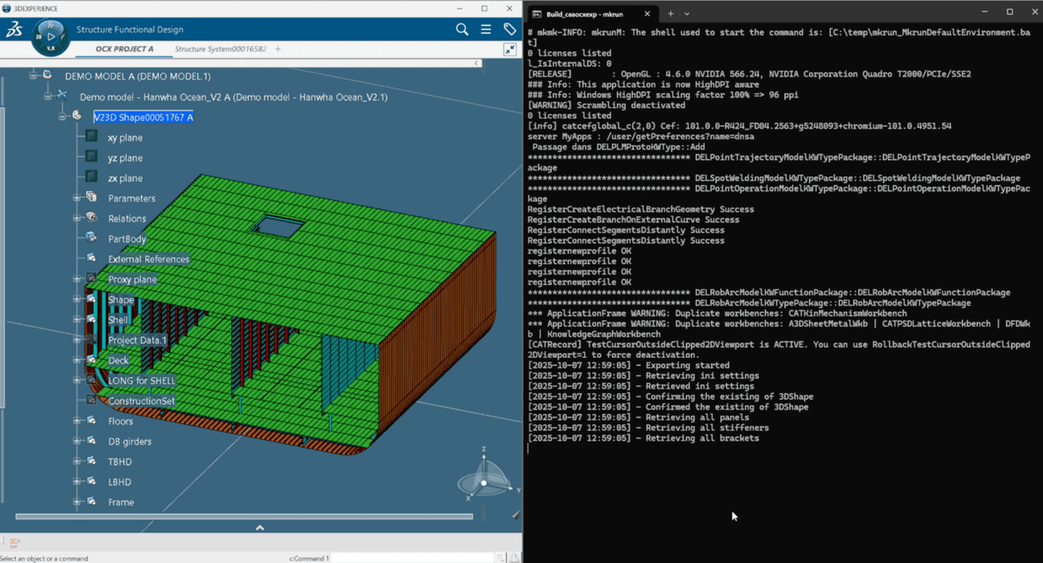The width and height of the screenshot is (1043, 563).
Task: Expand the bottom action bar chevron
Action: pyautogui.click(x=260, y=527)
